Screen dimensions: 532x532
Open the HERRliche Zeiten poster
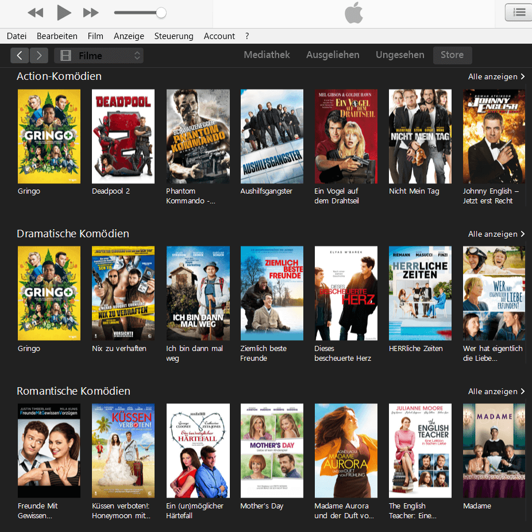420,293
